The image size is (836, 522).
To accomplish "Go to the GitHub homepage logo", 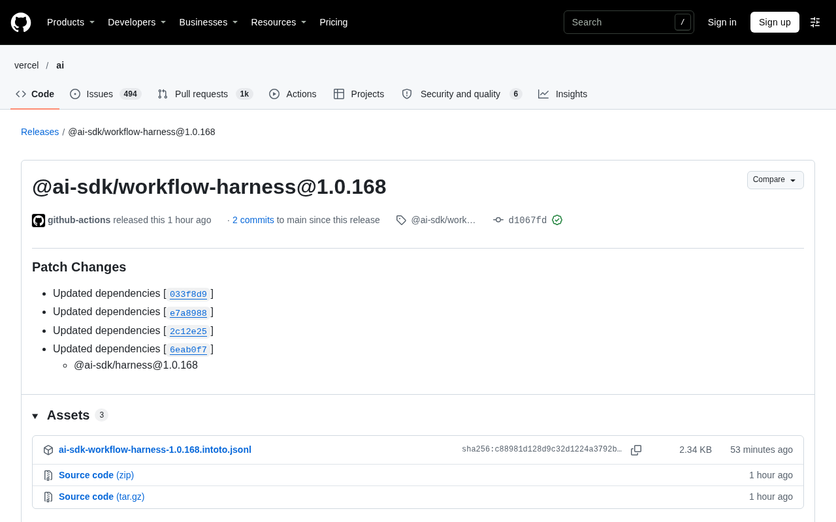I will pos(21,22).
